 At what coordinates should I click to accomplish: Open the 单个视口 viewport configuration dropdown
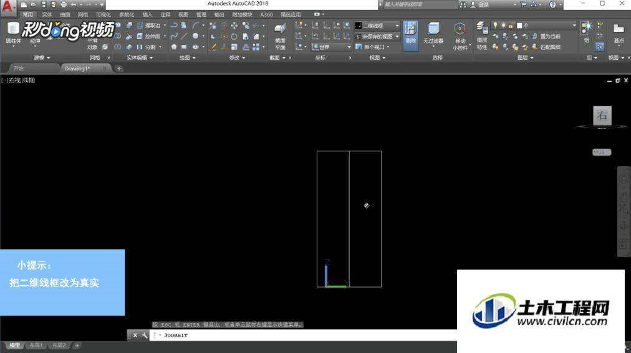(373, 47)
